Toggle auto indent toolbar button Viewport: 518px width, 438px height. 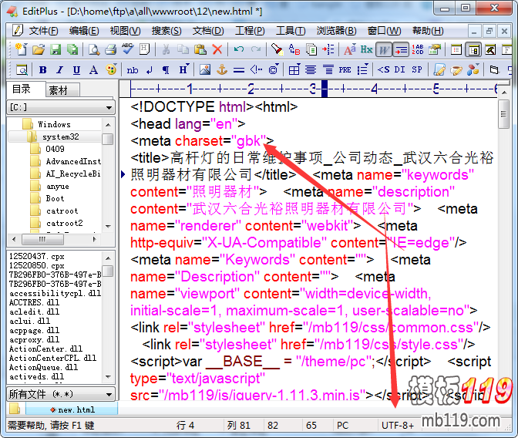tap(401, 50)
